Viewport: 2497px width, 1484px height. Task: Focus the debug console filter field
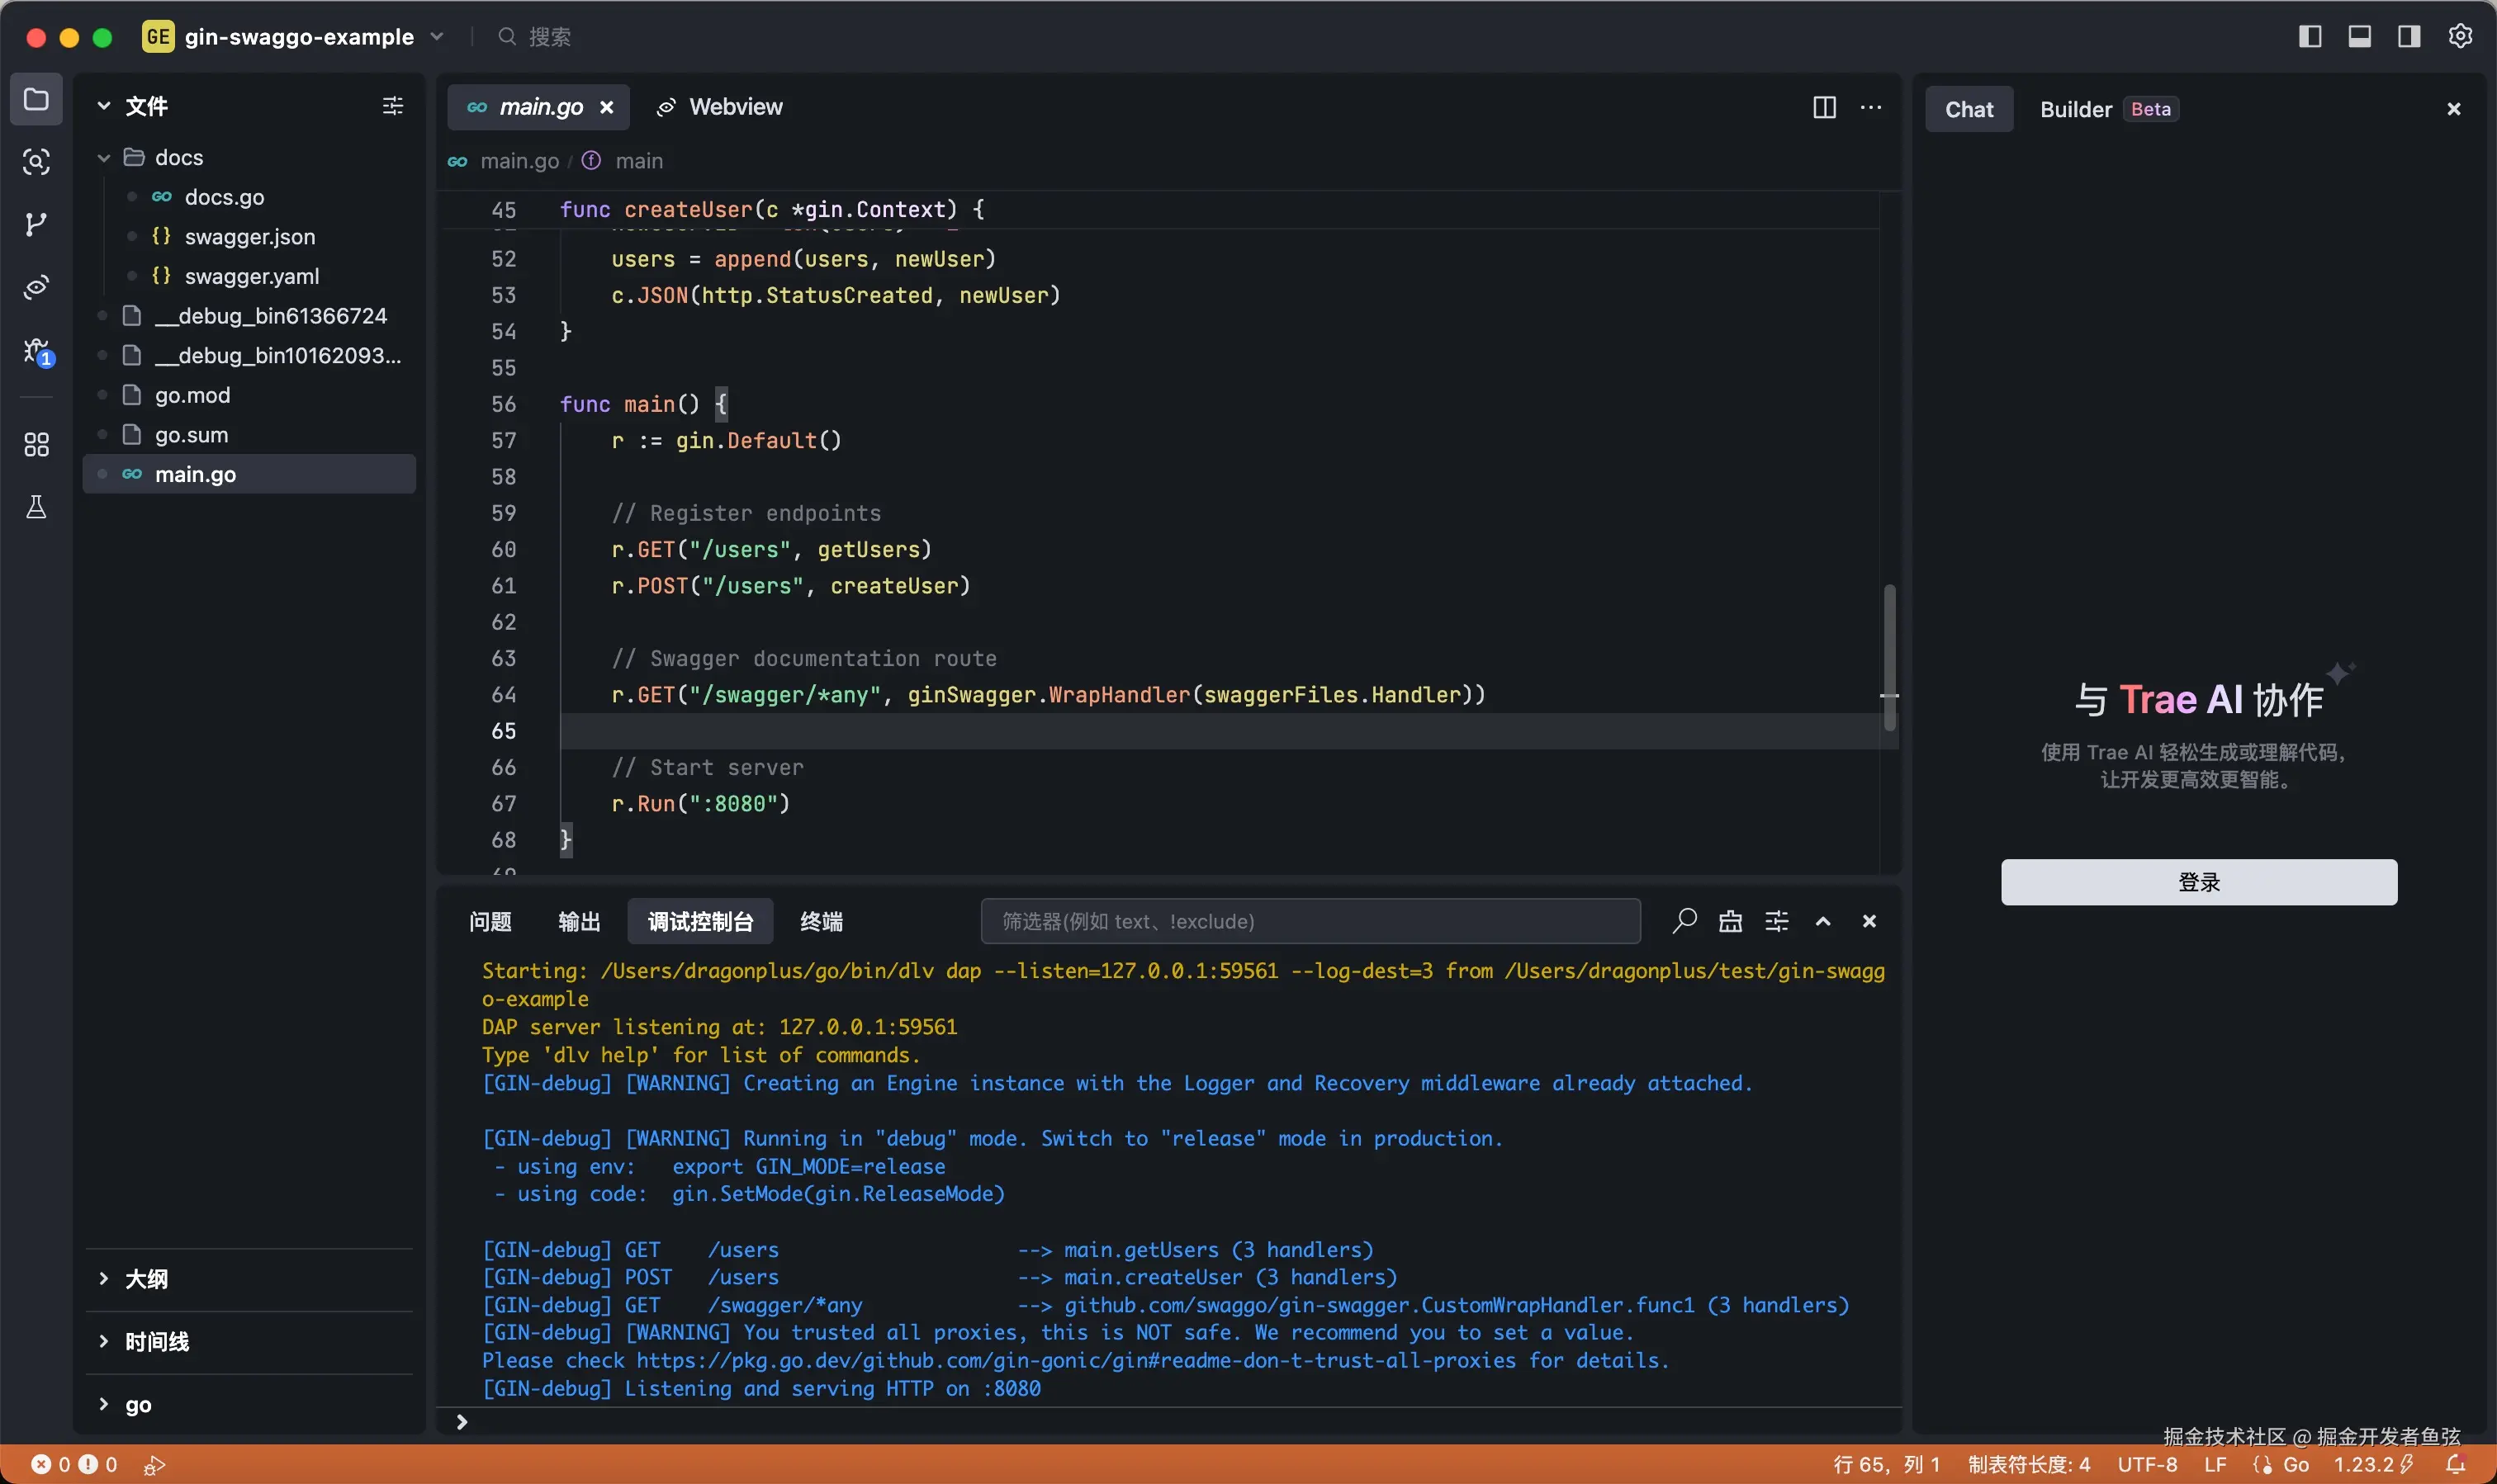point(1310,921)
